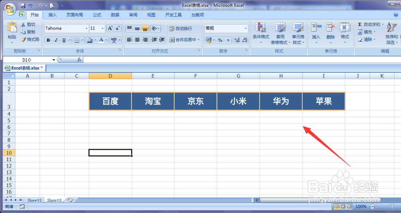Click the zoom slider handle
Screen dimensions: 401x213
coord(392,206)
